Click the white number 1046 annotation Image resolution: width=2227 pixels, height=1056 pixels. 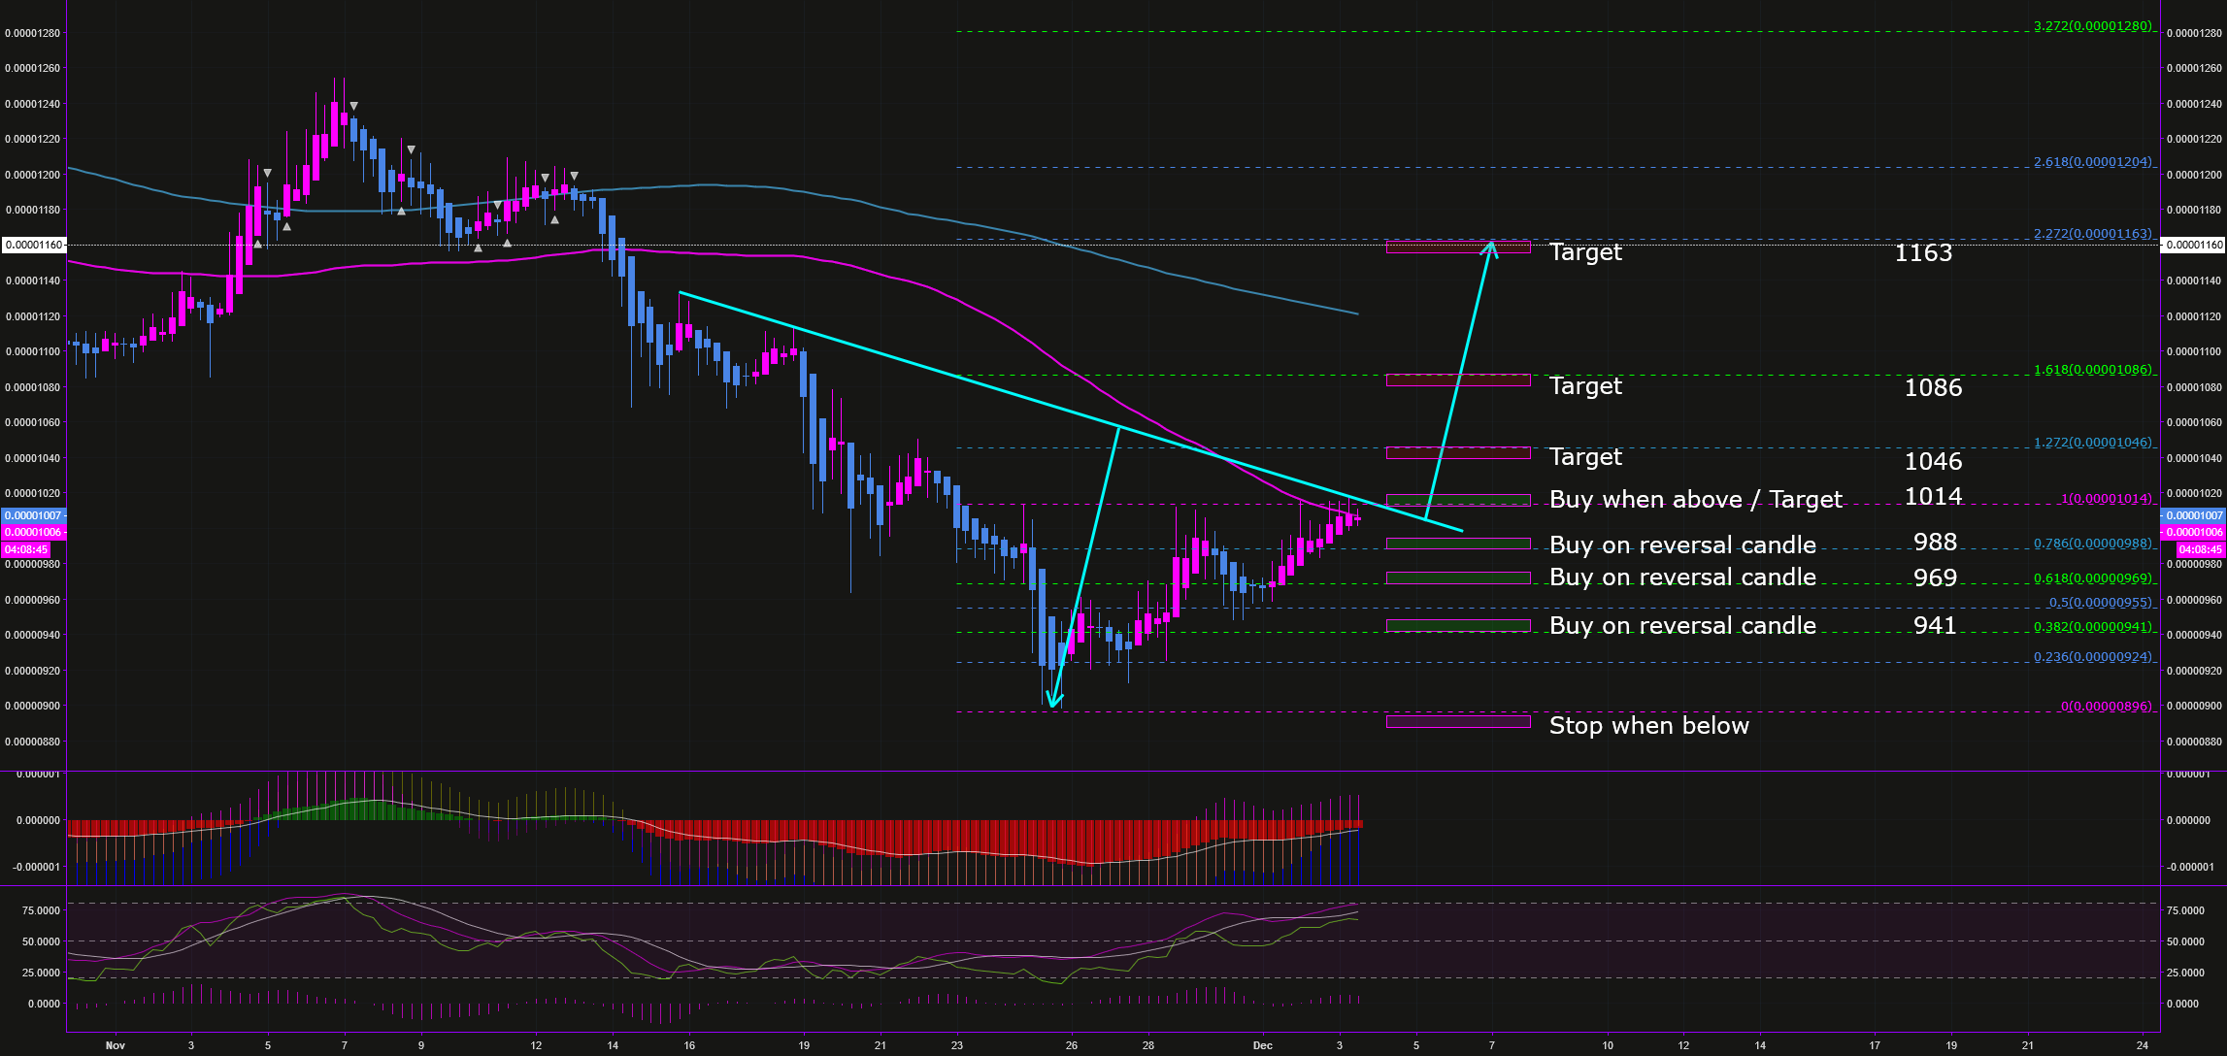click(1933, 462)
